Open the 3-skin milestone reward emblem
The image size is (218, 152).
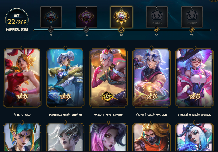[x=51, y=17]
